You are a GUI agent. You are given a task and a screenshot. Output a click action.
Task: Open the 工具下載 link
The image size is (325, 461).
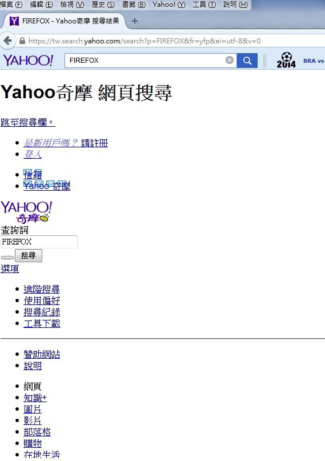[42, 324]
